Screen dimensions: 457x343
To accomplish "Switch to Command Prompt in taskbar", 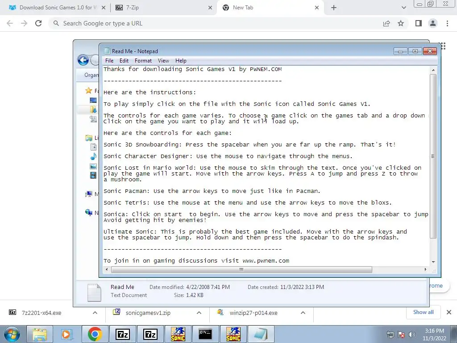I will click(x=205, y=334).
